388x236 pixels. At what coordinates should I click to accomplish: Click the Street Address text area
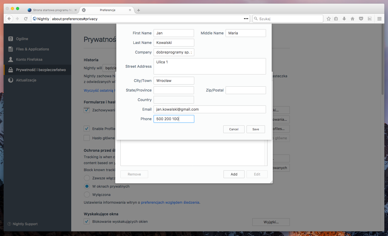click(x=210, y=66)
